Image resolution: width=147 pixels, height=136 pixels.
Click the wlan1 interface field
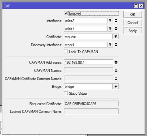tap(85, 29)
